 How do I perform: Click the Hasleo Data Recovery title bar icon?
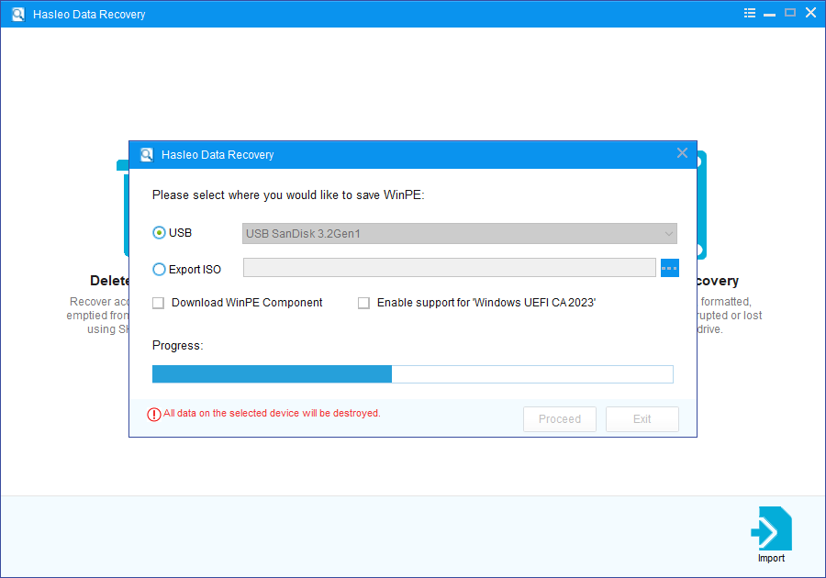coord(17,13)
